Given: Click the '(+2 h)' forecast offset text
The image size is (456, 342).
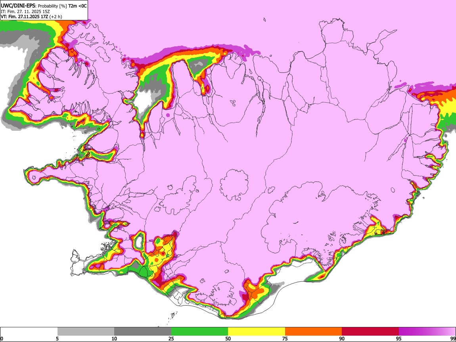Looking at the screenshot, I should pos(56,17).
